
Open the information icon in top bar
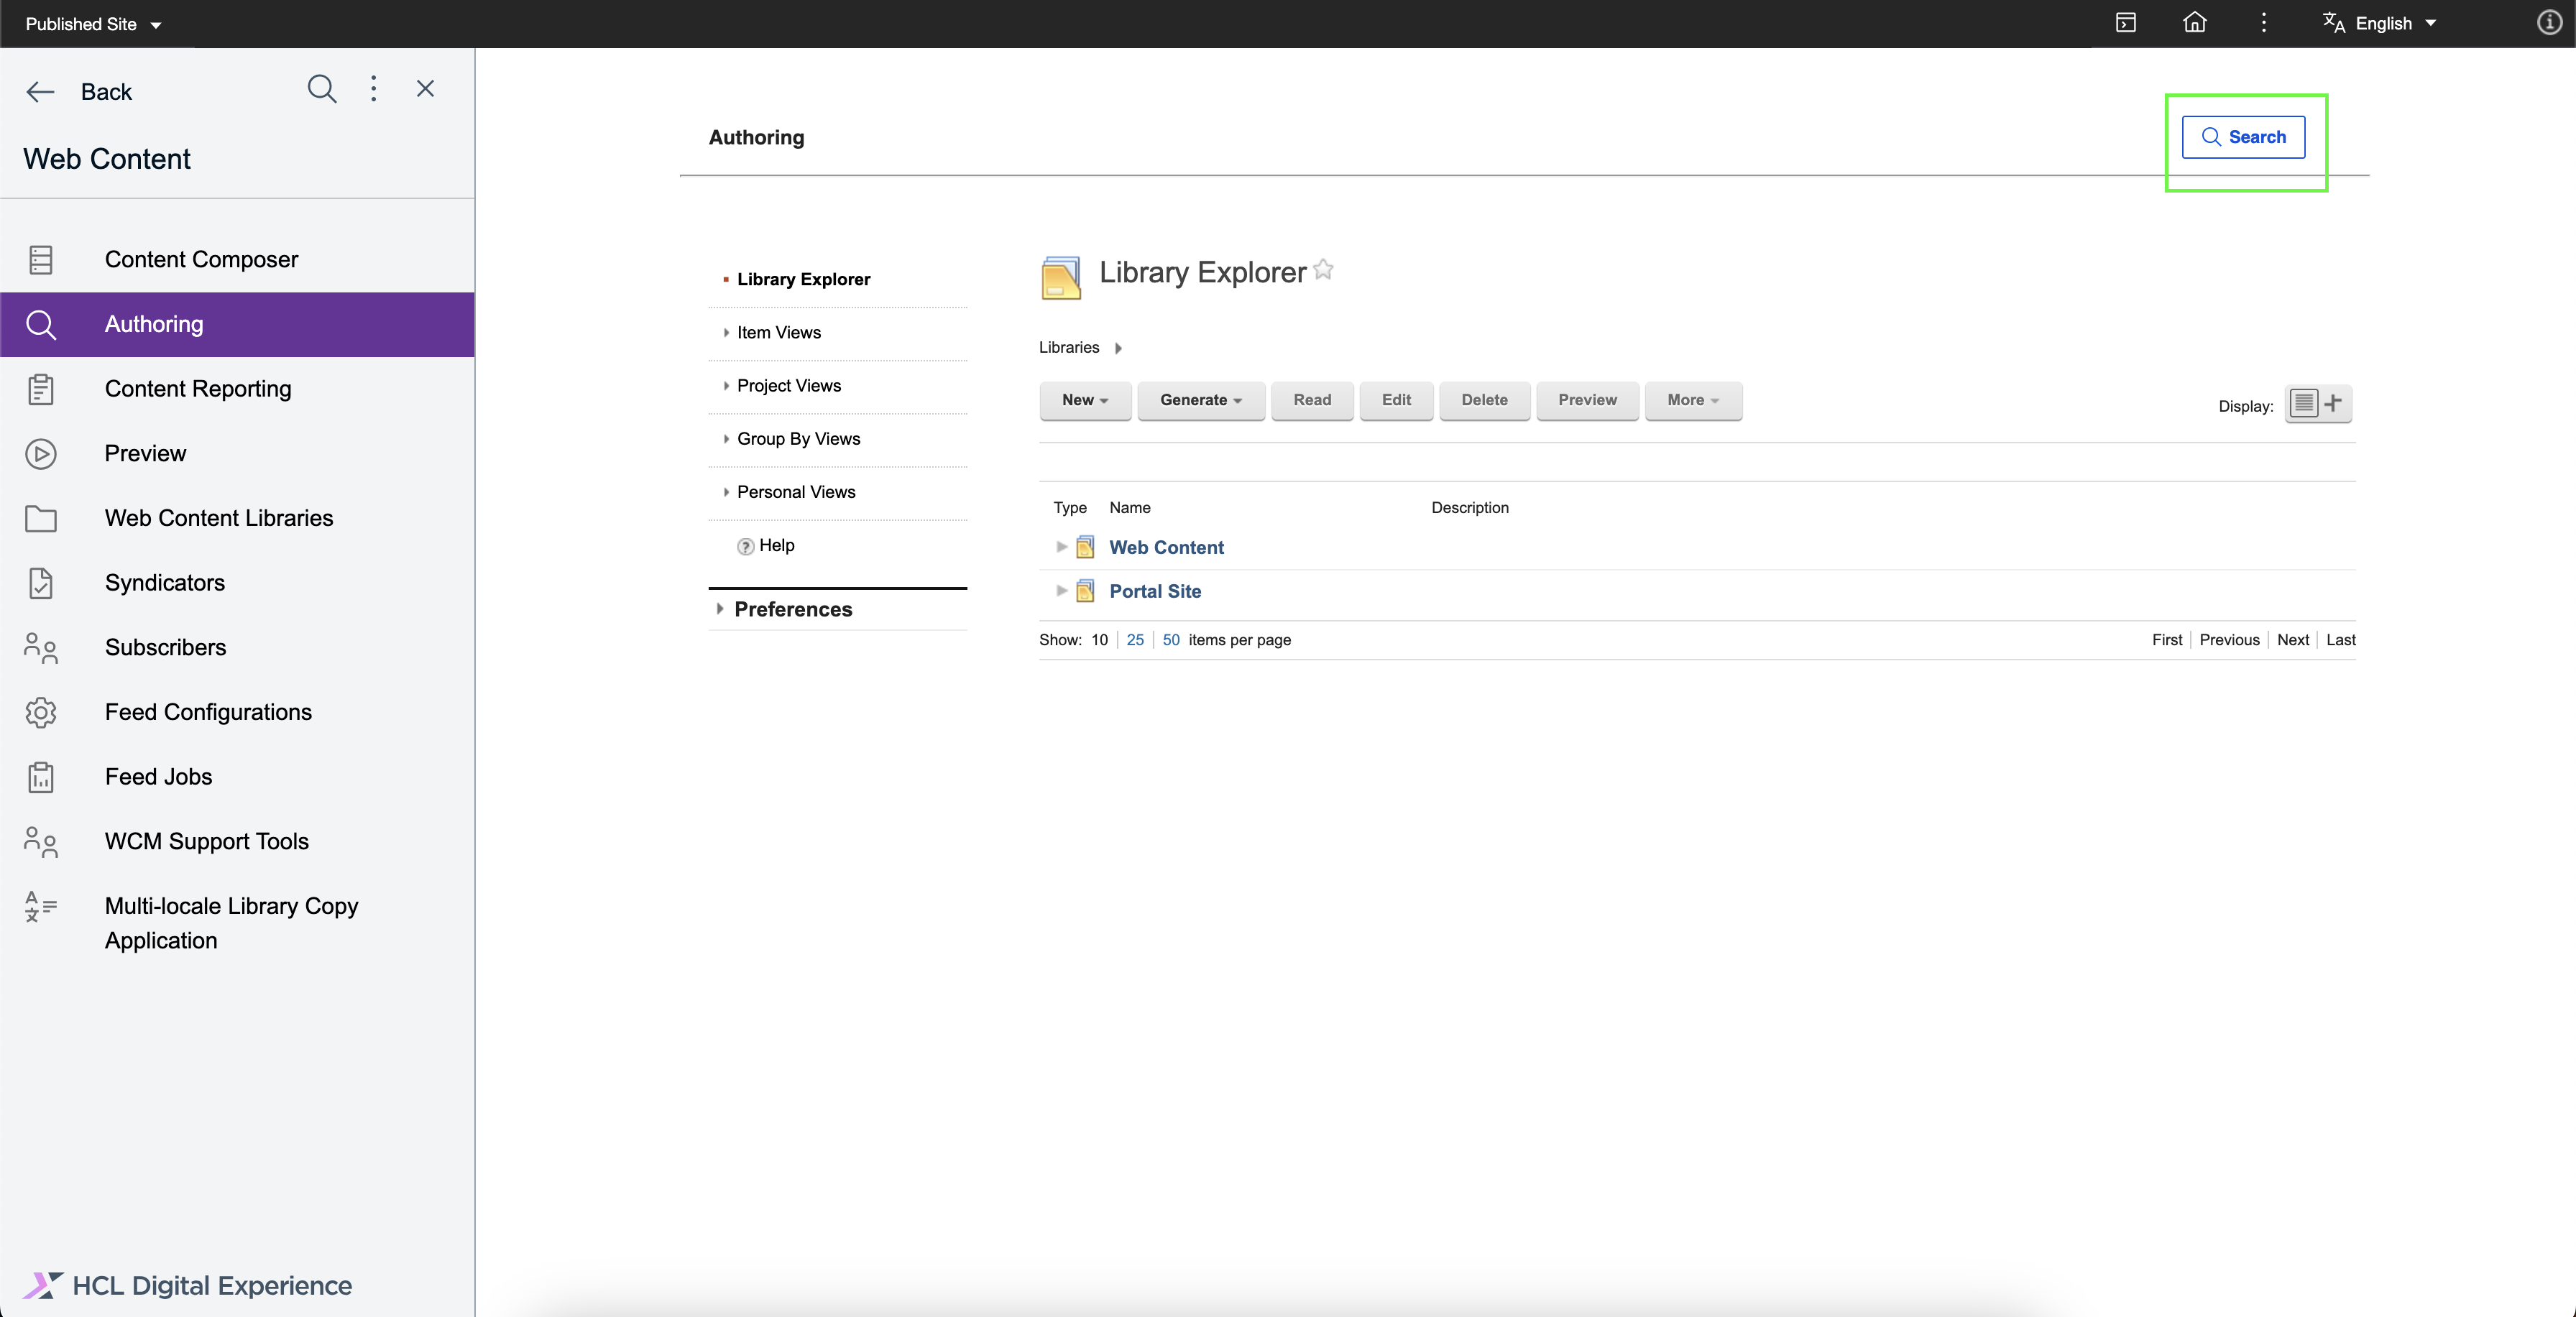click(x=2548, y=23)
